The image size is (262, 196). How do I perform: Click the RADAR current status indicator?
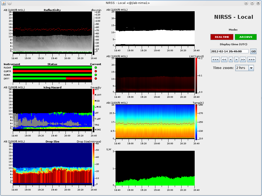[x=96, y=68]
